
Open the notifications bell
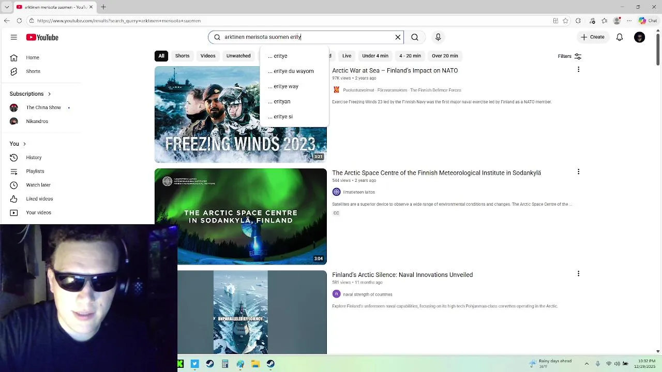click(x=620, y=37)
